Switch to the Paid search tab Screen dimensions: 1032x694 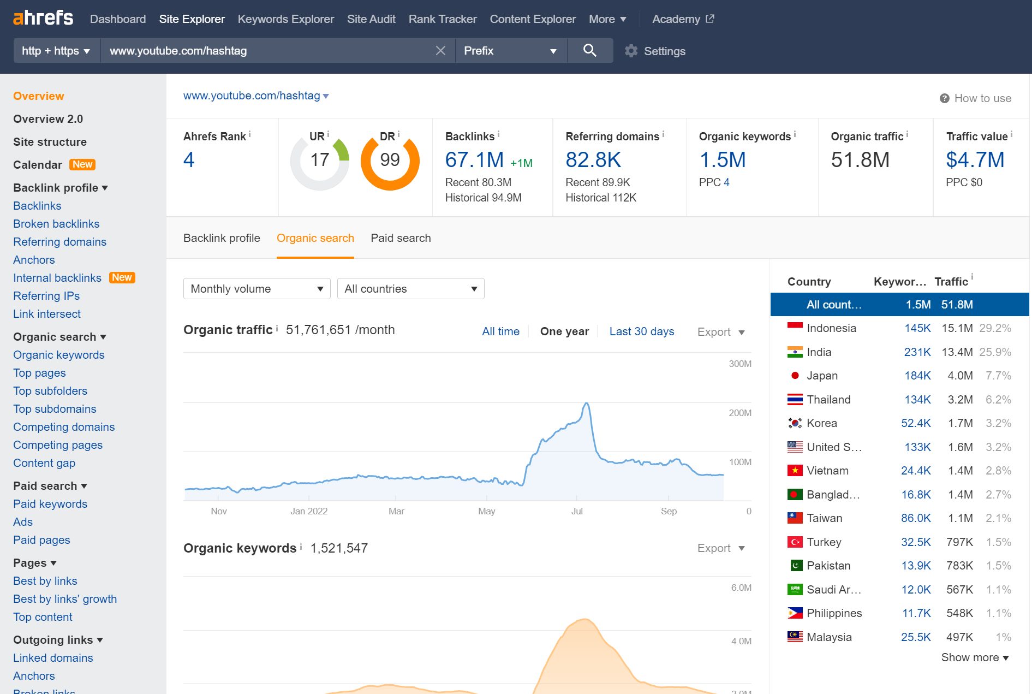pyautogui.click(x=401, y=238)
